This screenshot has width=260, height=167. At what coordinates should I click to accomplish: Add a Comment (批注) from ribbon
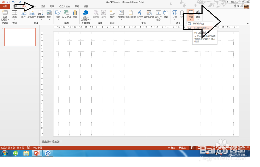(112, 14)
